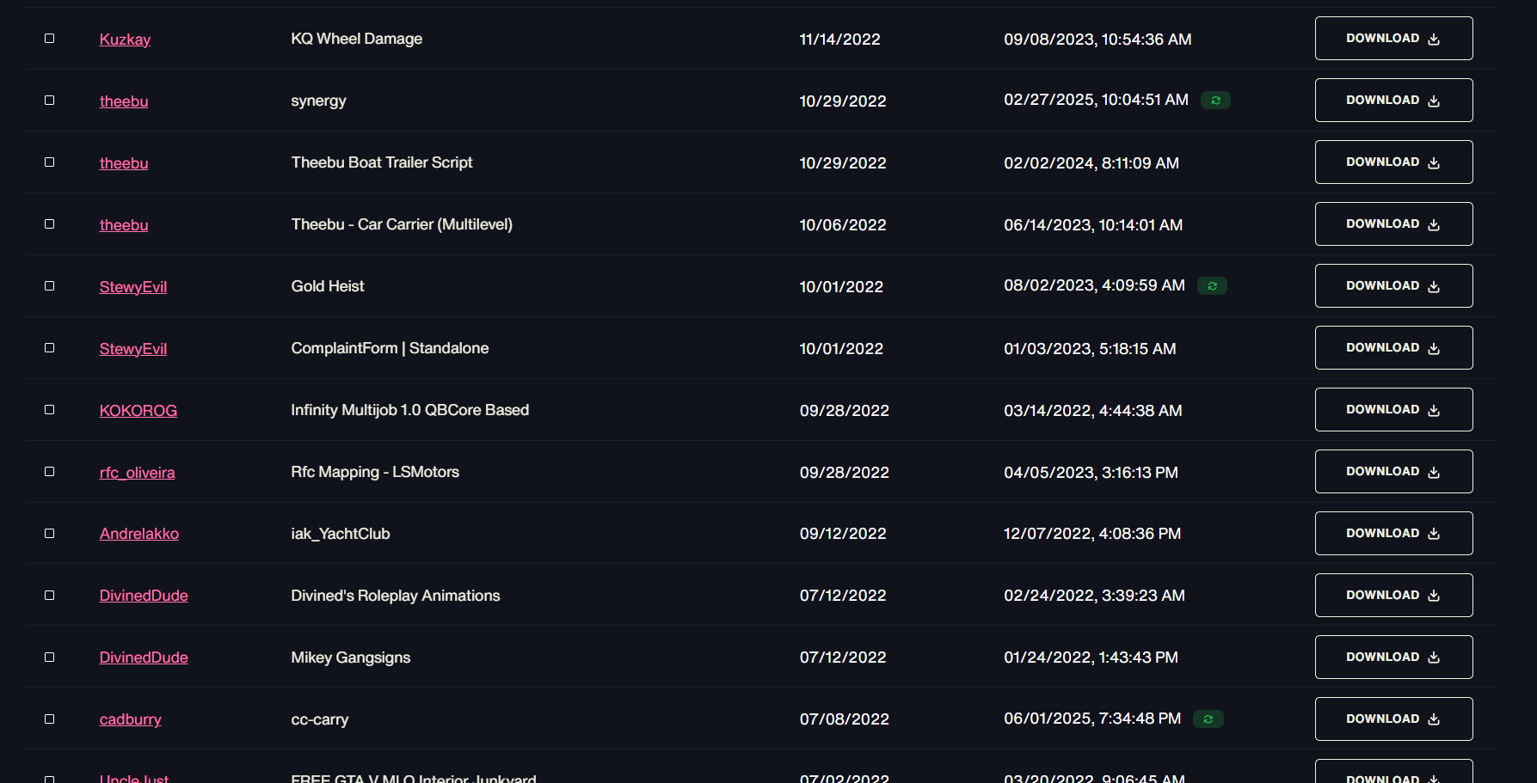Click 'Infinity Multijob 1.0 QBCore Based' text

pos(410,410)
